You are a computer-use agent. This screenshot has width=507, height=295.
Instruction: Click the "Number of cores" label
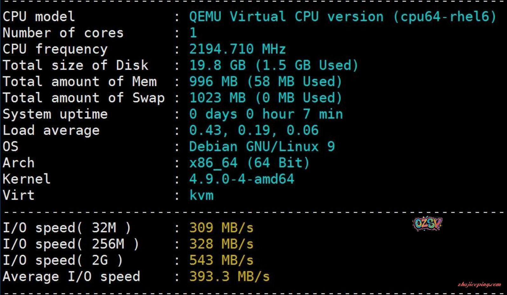(63, 33)
